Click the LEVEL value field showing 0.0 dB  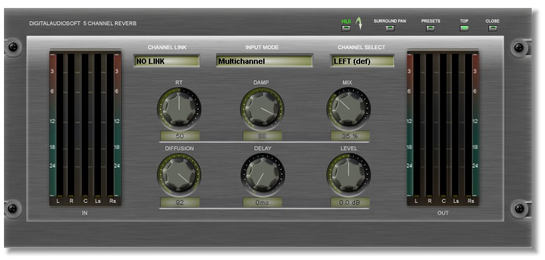click(350, 203)
